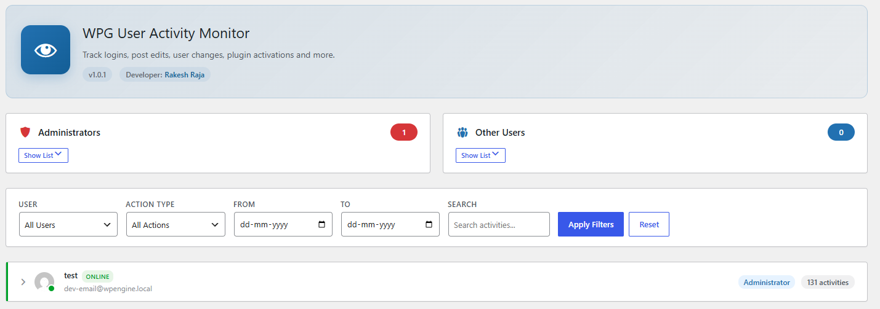The image size is (880, 309).
Task: Open the All Actions dropdown
Action: pyautogui.click(x=176, y=224)
